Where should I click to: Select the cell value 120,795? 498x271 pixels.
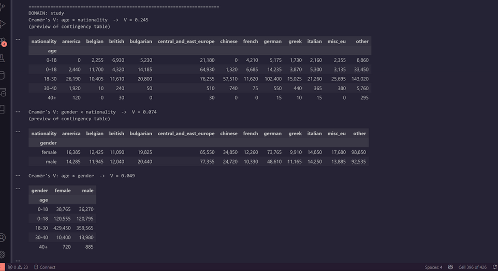coord(85,219)
